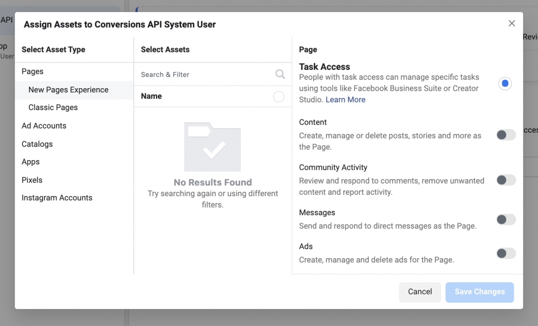Screen dimensions: 538x326
Task: Close the Assign Assets dialog
Action: [x=512, y=23]
